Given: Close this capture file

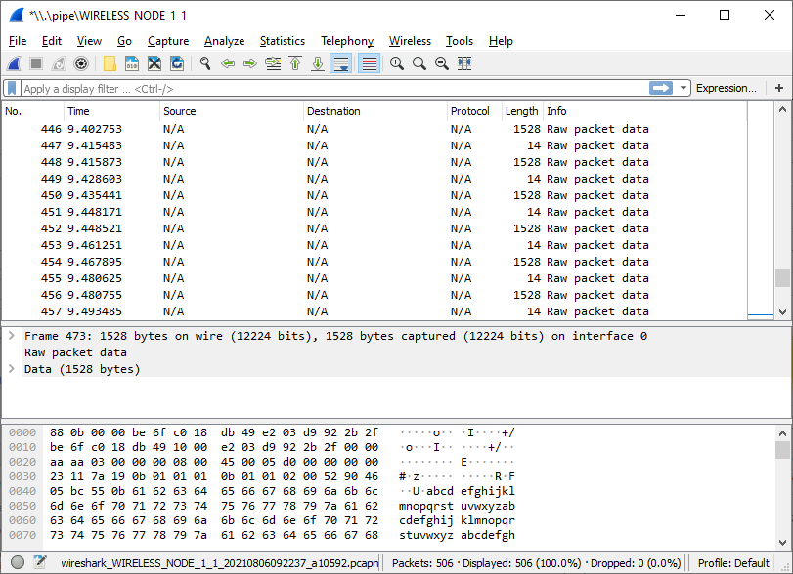Looking at the screenshot, I should pyautogui.click(x=154, y=63).
